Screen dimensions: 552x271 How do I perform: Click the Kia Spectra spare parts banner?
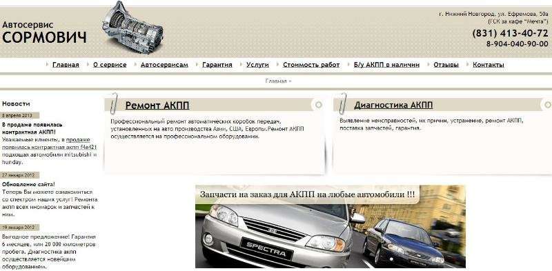tap(331, 226)
